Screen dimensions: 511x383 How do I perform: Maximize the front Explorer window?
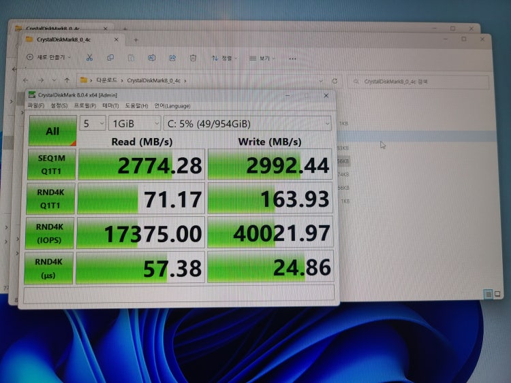[464, 39]
